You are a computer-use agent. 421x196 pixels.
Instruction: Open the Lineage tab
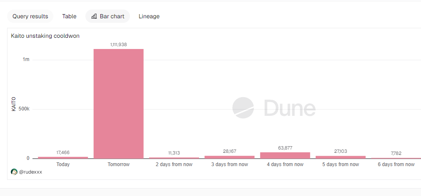tap(149, 17)
